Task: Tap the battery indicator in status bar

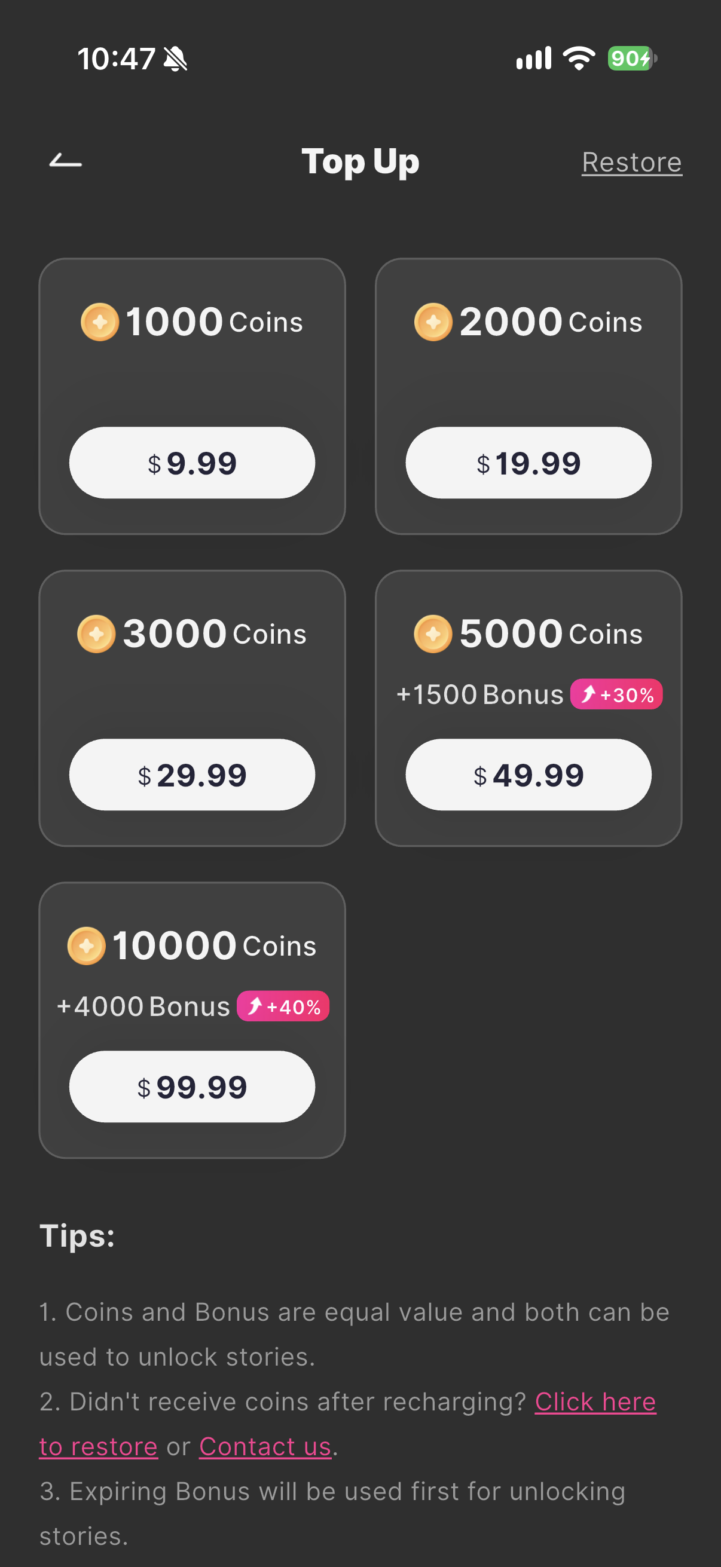Action: (x=633, y=59)
